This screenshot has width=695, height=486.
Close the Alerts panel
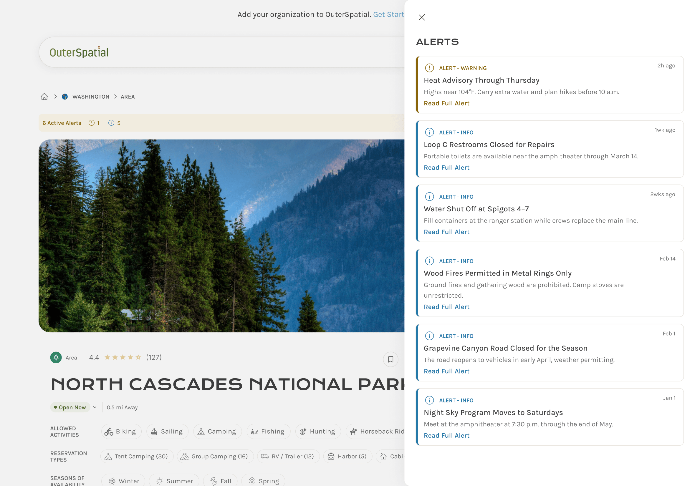coord(421,17)
